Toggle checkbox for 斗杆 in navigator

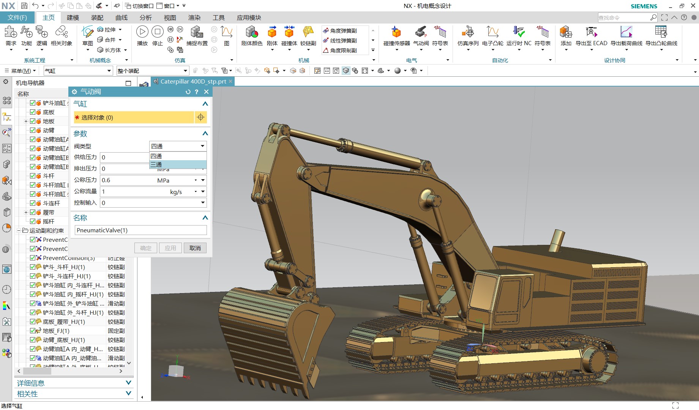pos(33,176)
